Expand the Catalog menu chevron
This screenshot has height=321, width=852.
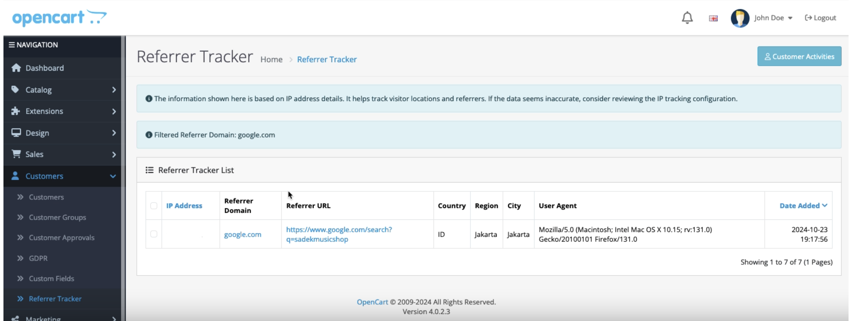[x=114, y=90]
